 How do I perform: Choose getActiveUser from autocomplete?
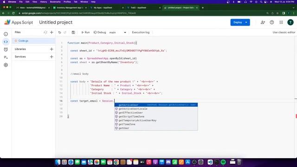[x=156, y=105]
